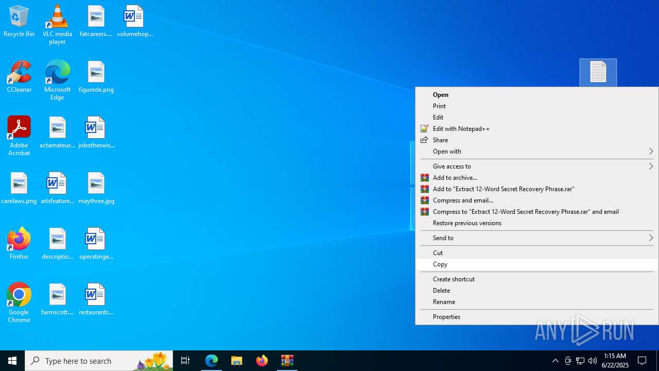
Task: Select the text file icon above the context menu
Action: 598,72
